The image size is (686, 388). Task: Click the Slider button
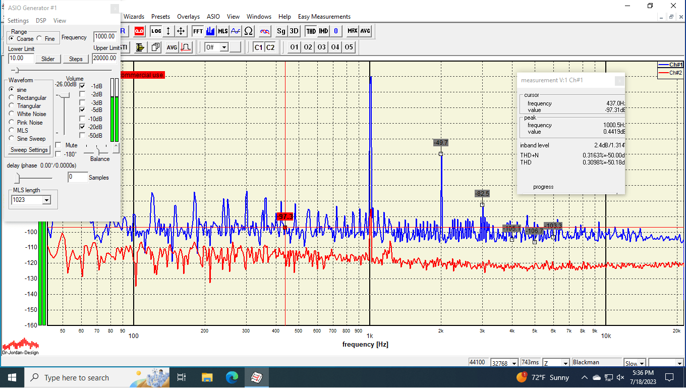click(48, 59)
